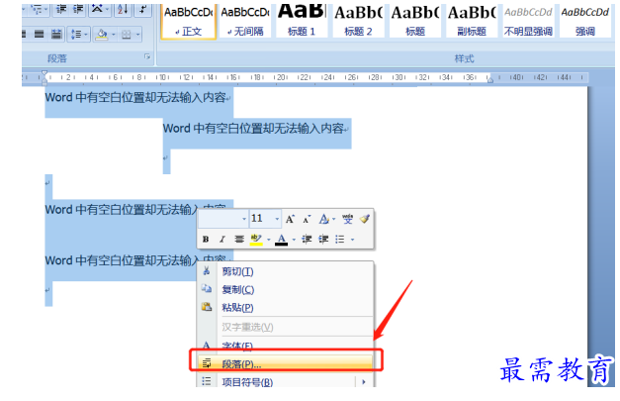The height and width of the screenshot is (401, 620).
Task: Click the distributed alignment icon in ribbon
Action: point(56,35)
